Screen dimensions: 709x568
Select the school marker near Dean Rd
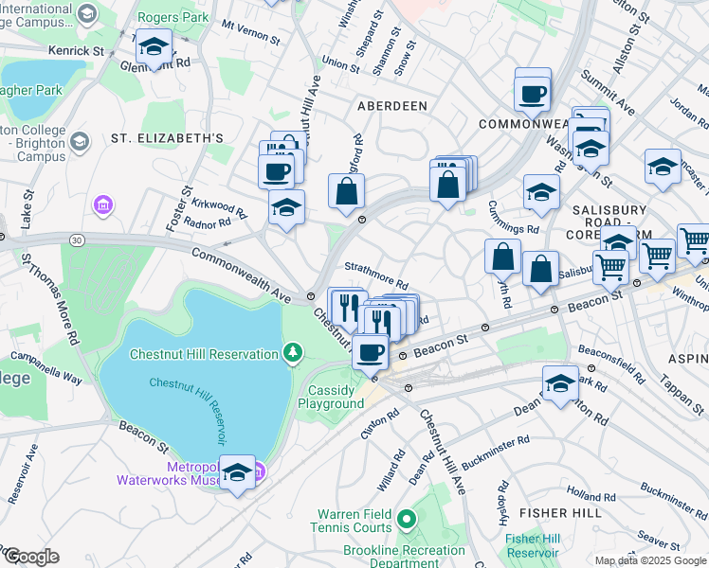pos(561,386)
